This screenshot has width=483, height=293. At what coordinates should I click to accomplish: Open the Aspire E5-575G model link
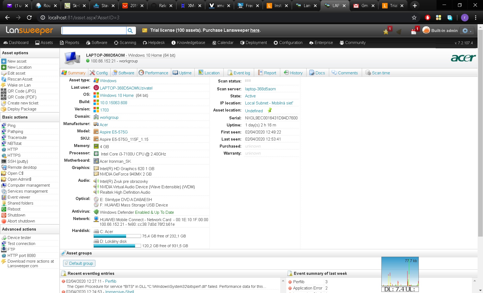114,132
